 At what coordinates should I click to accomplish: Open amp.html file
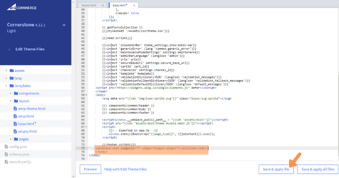point(26,116)
